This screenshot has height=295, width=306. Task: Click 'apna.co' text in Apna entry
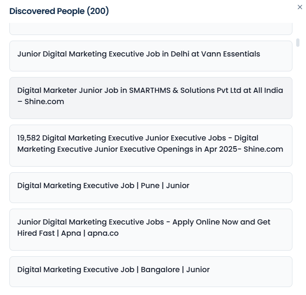pyautogui.click(x=103, y=233)
